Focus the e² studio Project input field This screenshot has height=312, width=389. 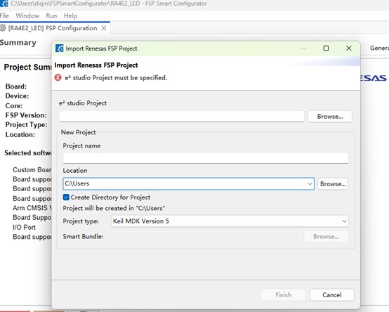pos(182,117)
